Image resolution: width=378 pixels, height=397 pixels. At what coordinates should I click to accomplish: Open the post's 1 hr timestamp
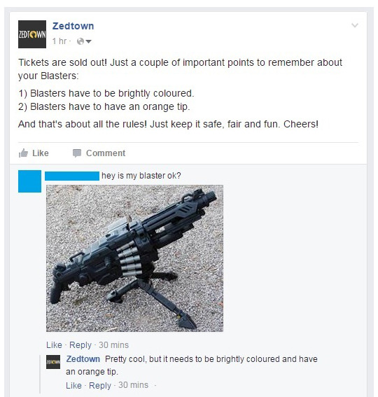(59, 41)
